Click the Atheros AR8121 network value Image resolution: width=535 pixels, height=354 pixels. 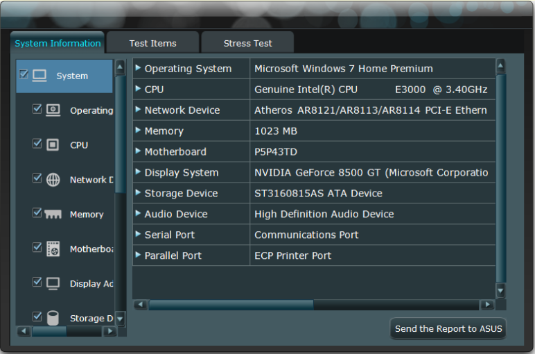pyautogui.click(x=371, y=110)
